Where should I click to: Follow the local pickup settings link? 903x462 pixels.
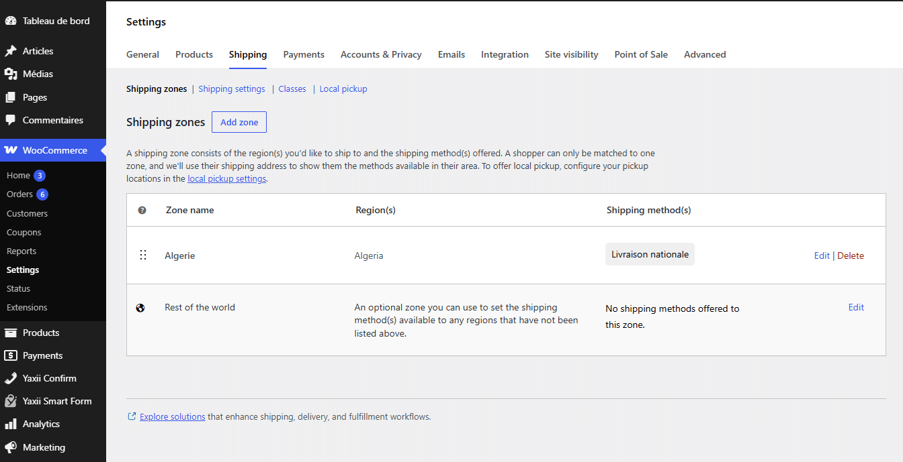(227, 178)
